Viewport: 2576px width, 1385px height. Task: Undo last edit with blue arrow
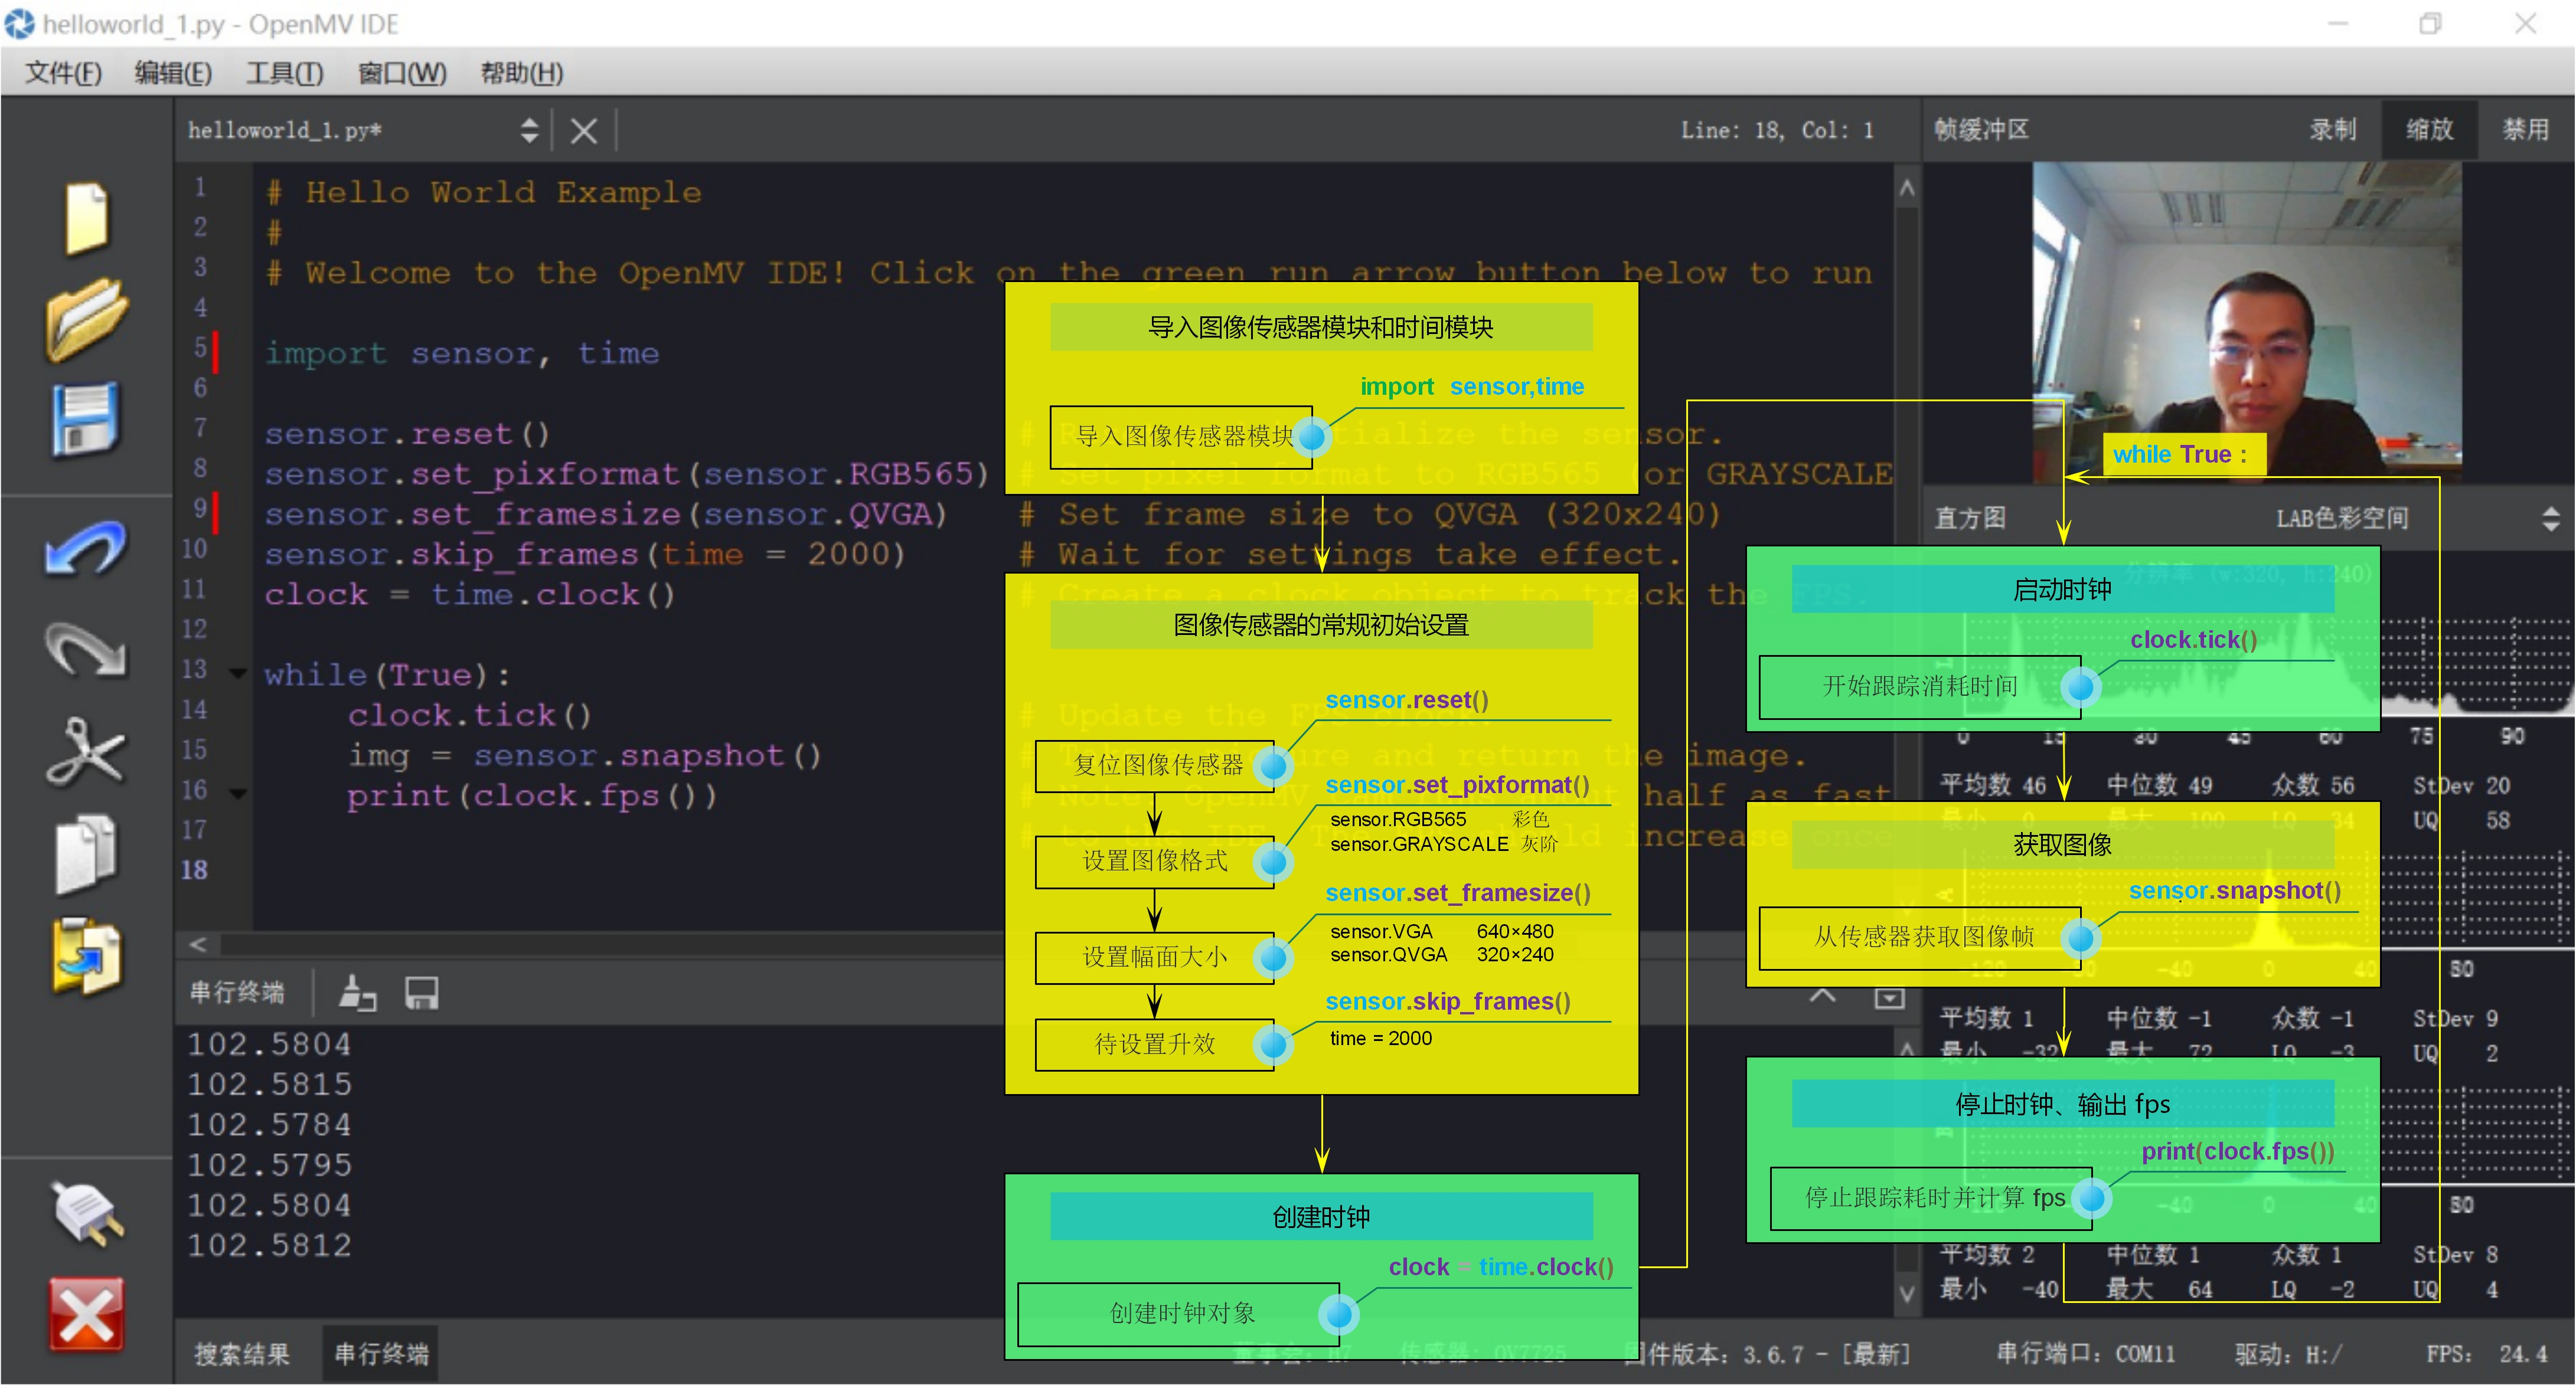click(x=87, y=549)
